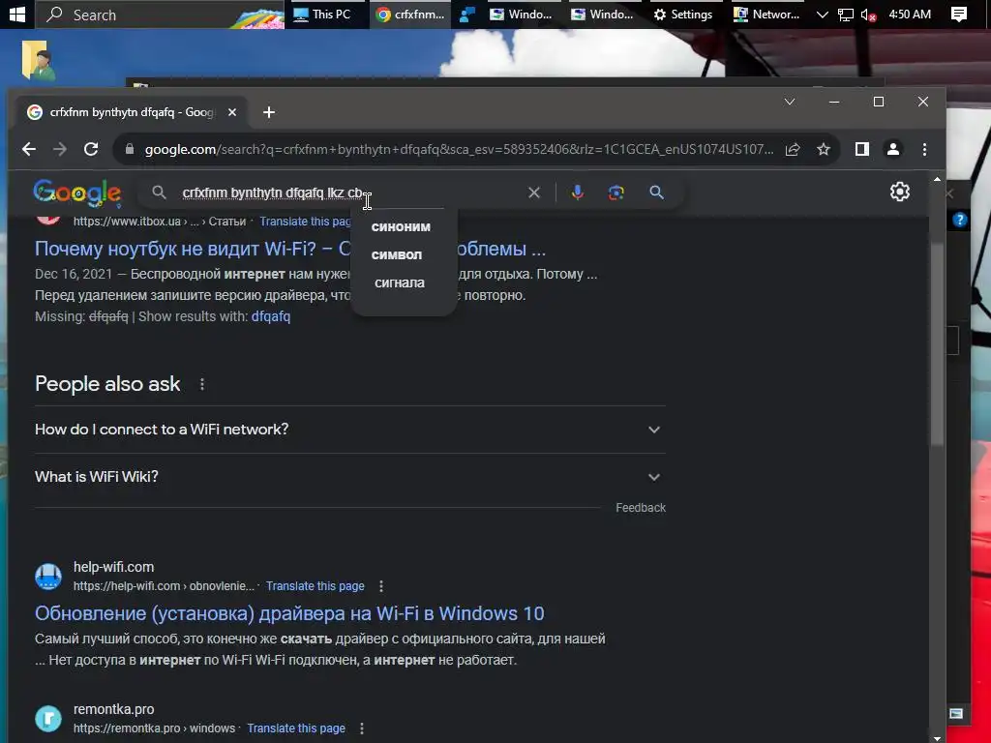Close the crfxfnm Google tab

point(232,112)
